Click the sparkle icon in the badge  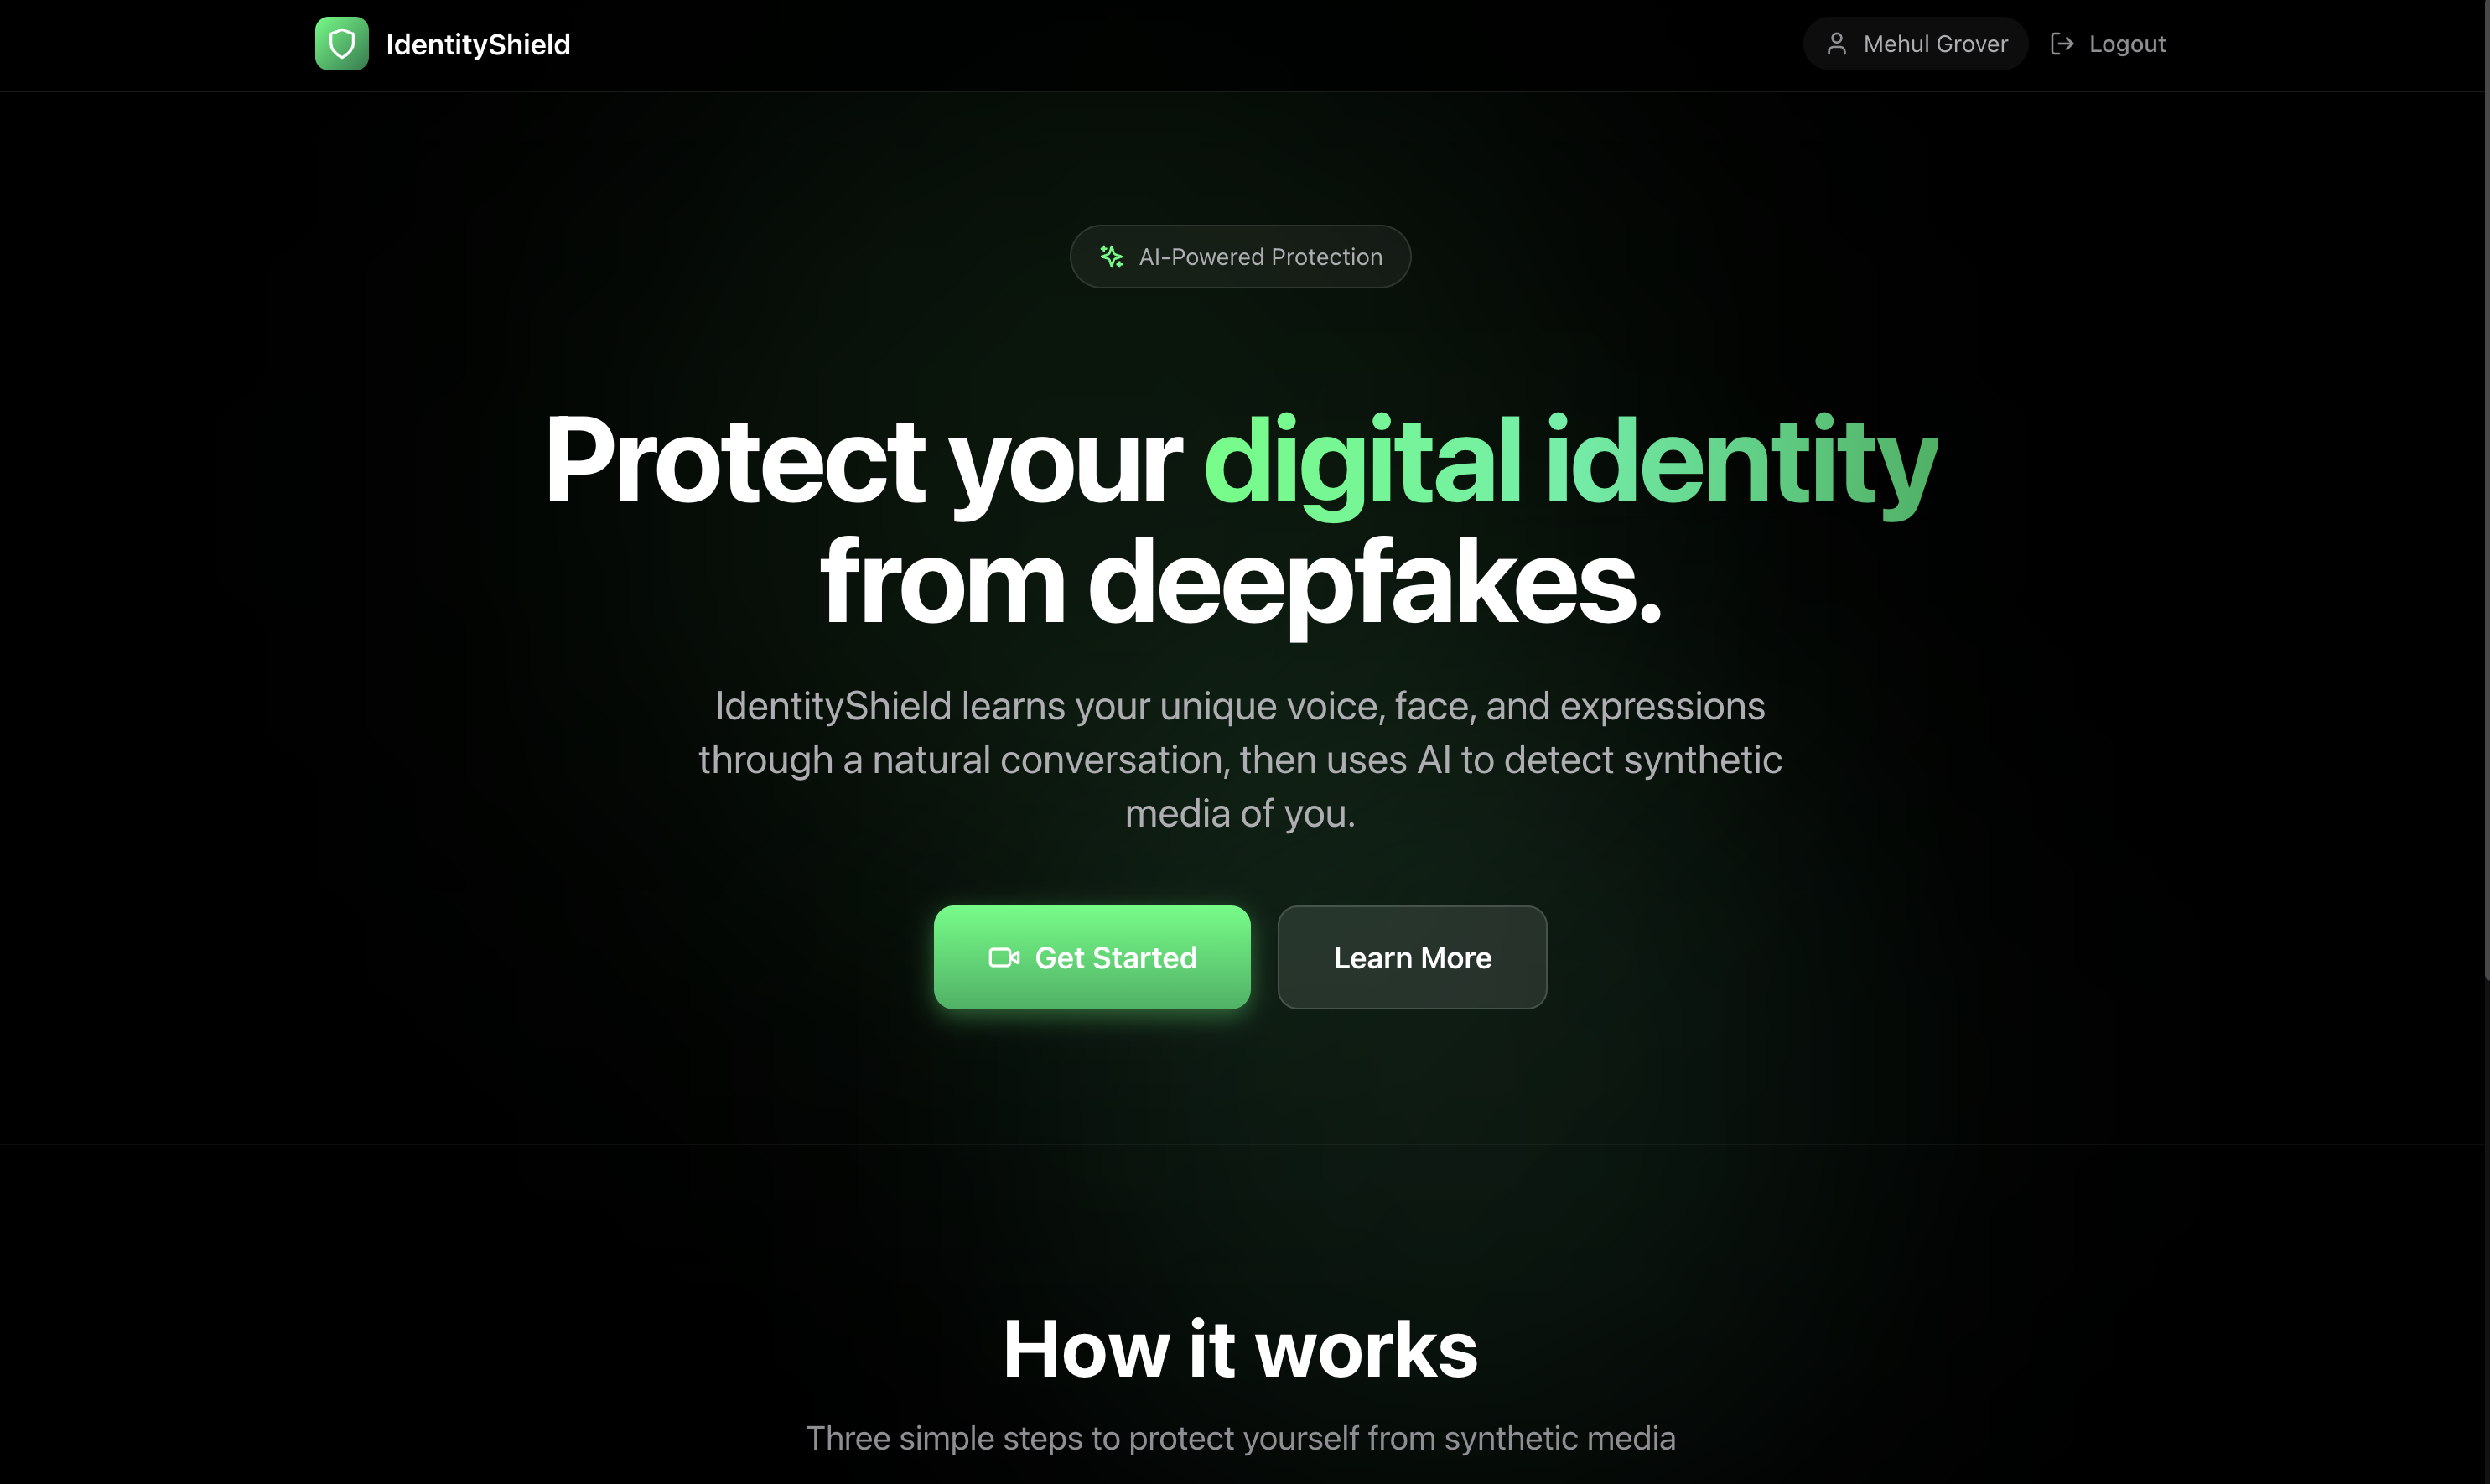click(x=1111, y=257)
